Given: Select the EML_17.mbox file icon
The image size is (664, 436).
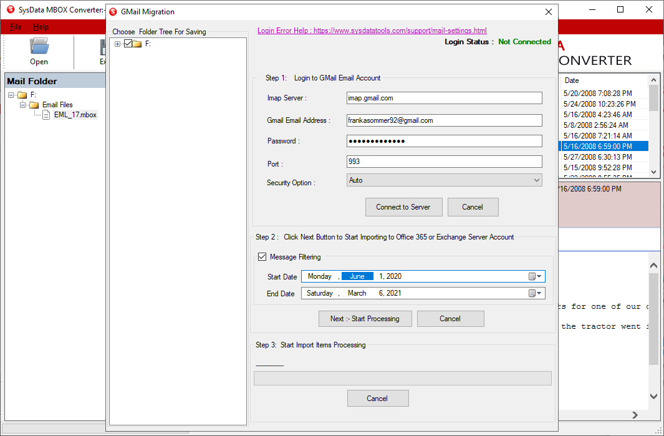Looking at the screenshot, I should click(46, 115).
